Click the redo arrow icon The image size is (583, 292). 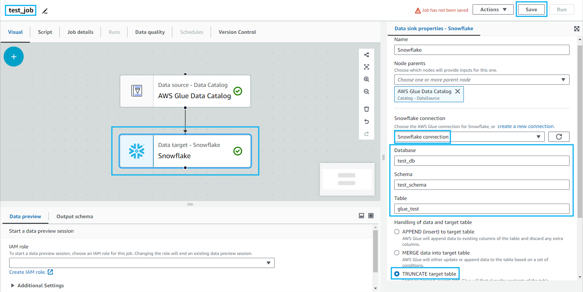367,134
